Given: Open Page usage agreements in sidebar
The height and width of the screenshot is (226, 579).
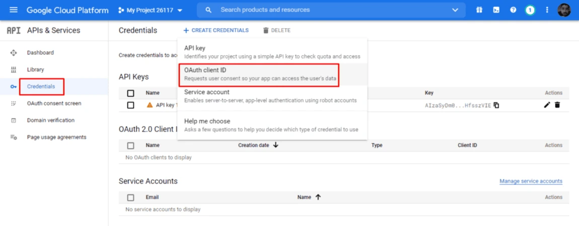Looking at the screenshot, I should (x=56, y=137).
